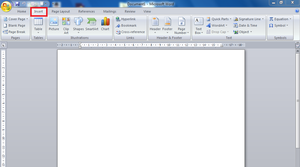Open the Clip Art pane

(x=66, y=25)
